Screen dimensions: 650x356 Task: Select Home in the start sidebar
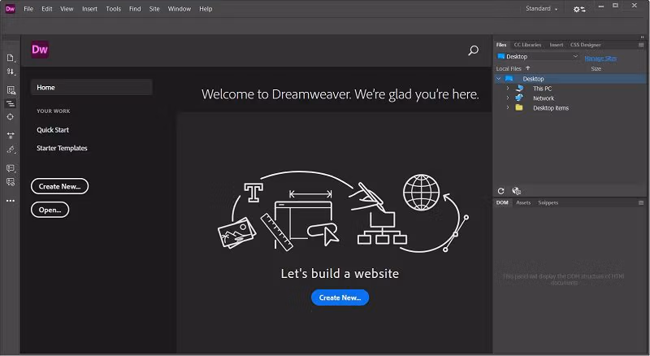[x=91, y=88]
